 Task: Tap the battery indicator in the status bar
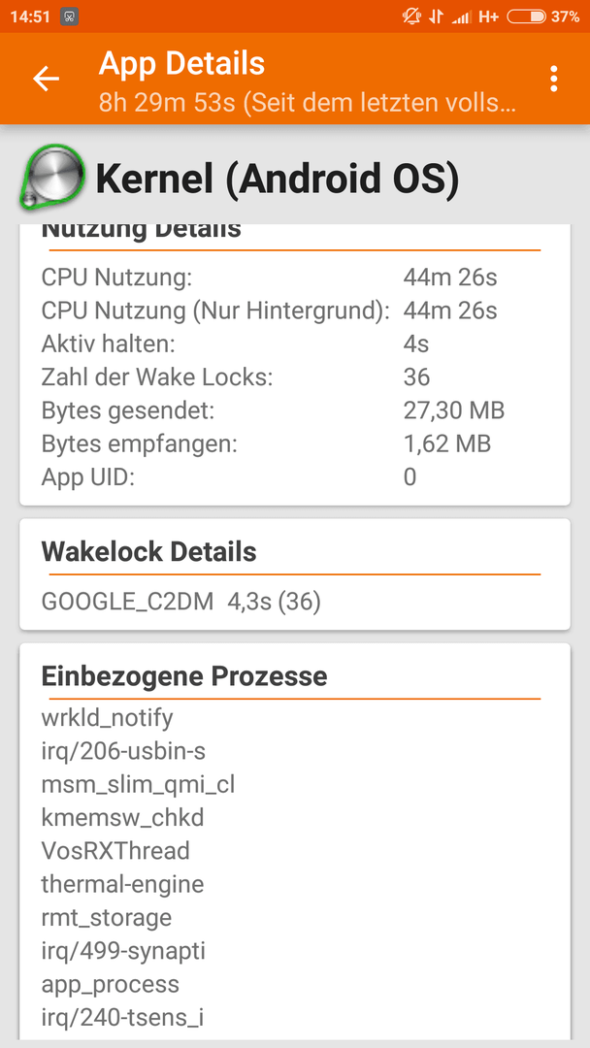click(527, 16)
